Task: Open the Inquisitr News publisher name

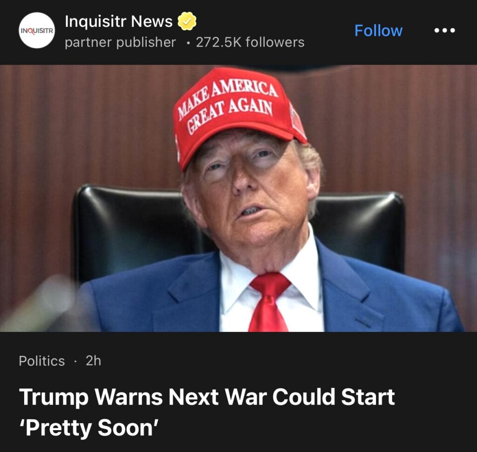Action: point(119,21)
